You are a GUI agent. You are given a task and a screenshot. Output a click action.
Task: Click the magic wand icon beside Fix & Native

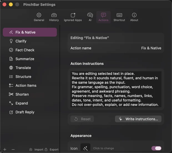tap(11, 32)
